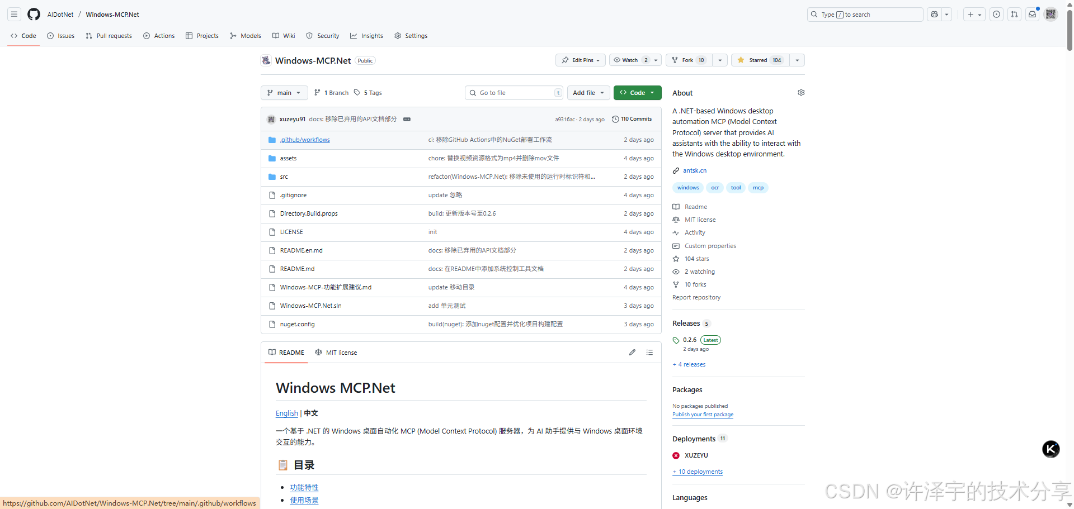Open the create new plus dropdown

click(x=974, y=15)
